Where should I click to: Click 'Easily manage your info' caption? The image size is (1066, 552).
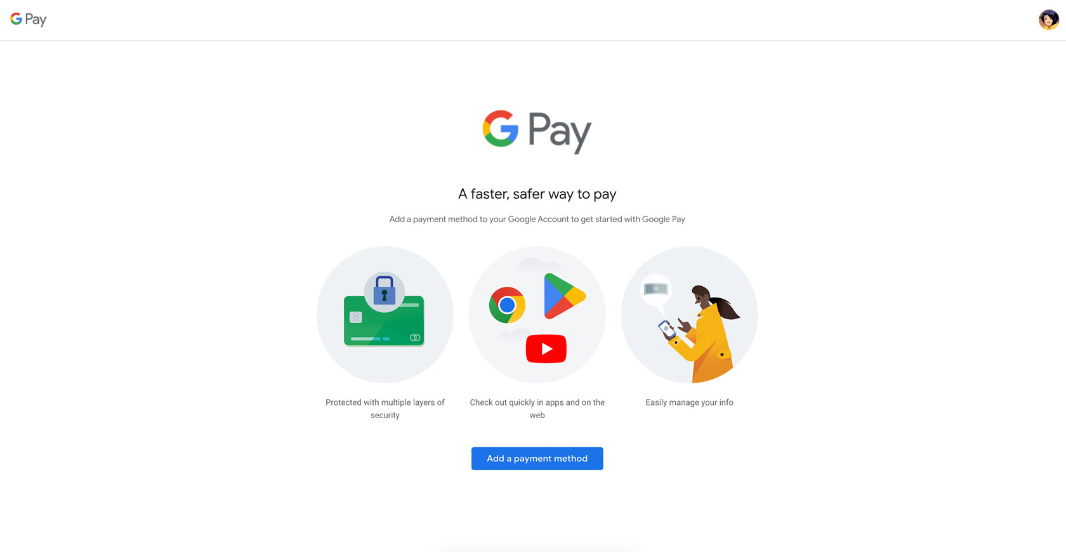[689, 402]
